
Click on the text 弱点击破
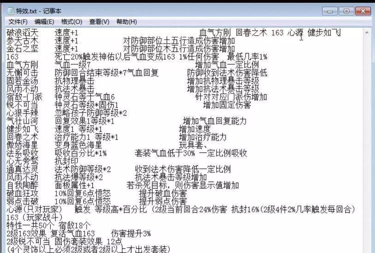click(x=22, y=201)
